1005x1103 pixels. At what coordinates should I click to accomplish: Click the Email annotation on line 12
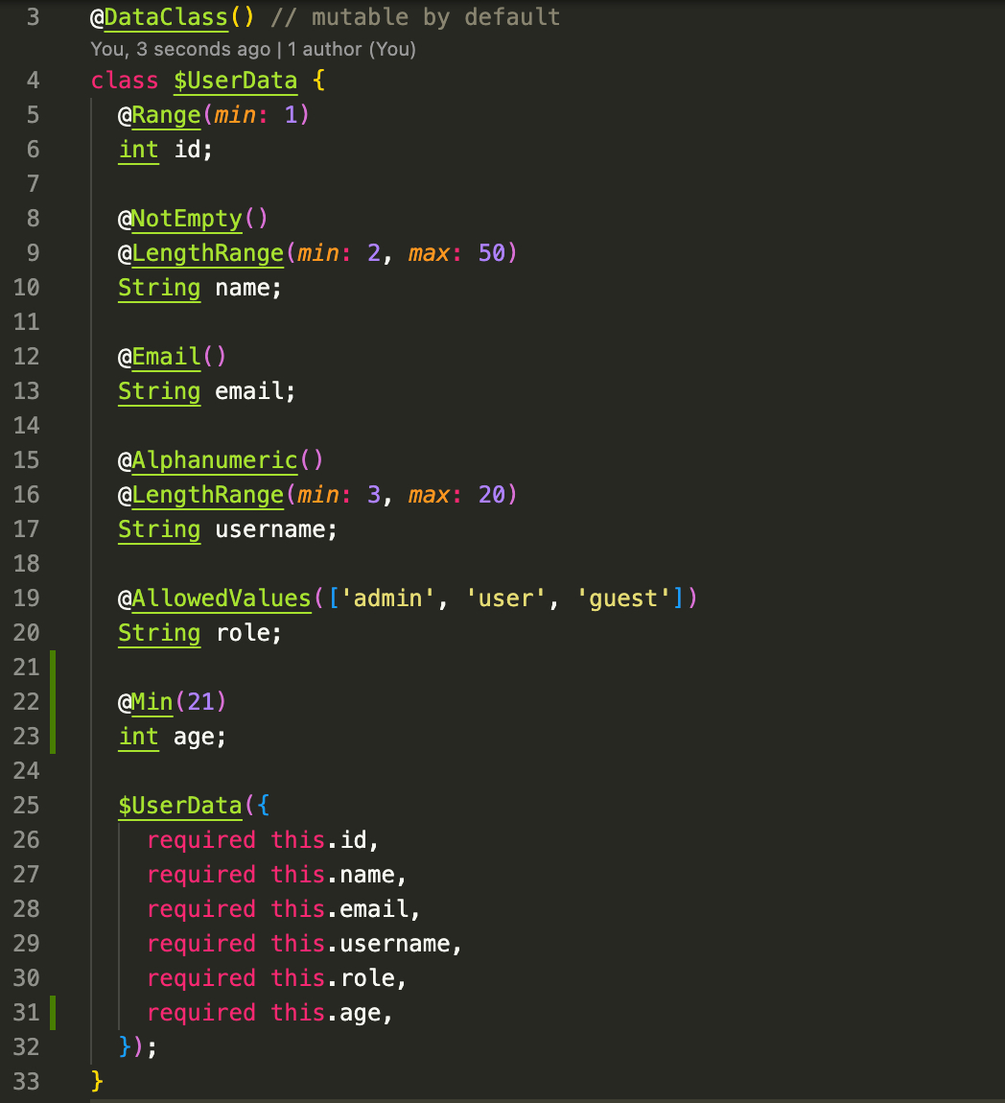(166, 357)
